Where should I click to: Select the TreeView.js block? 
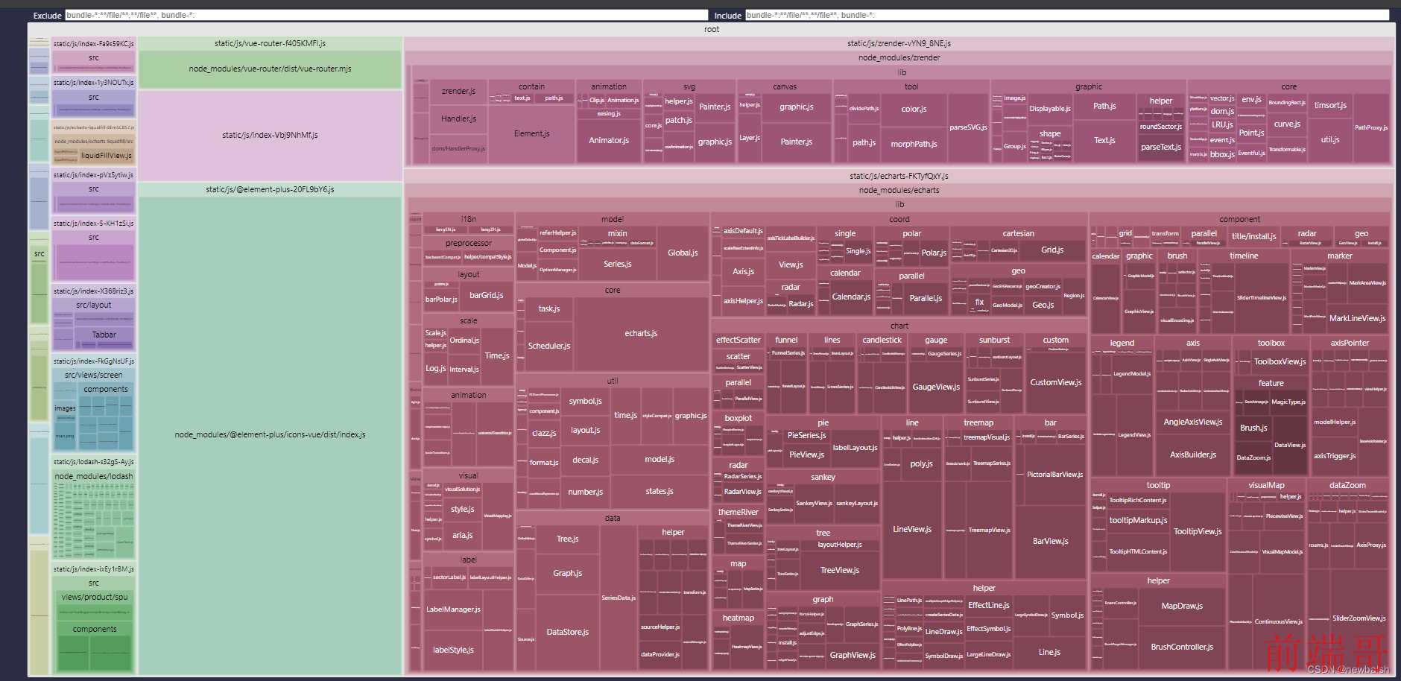click(839, 571)
